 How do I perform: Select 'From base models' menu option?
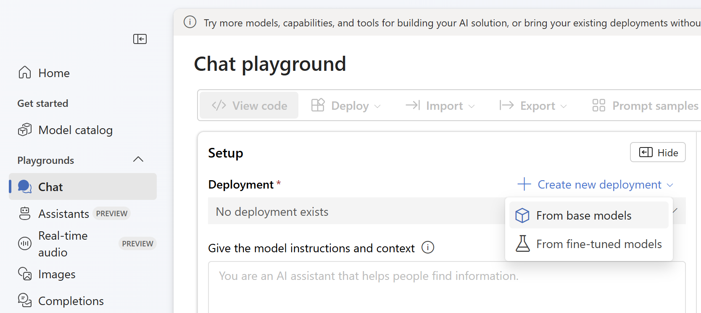coord(589,215)
